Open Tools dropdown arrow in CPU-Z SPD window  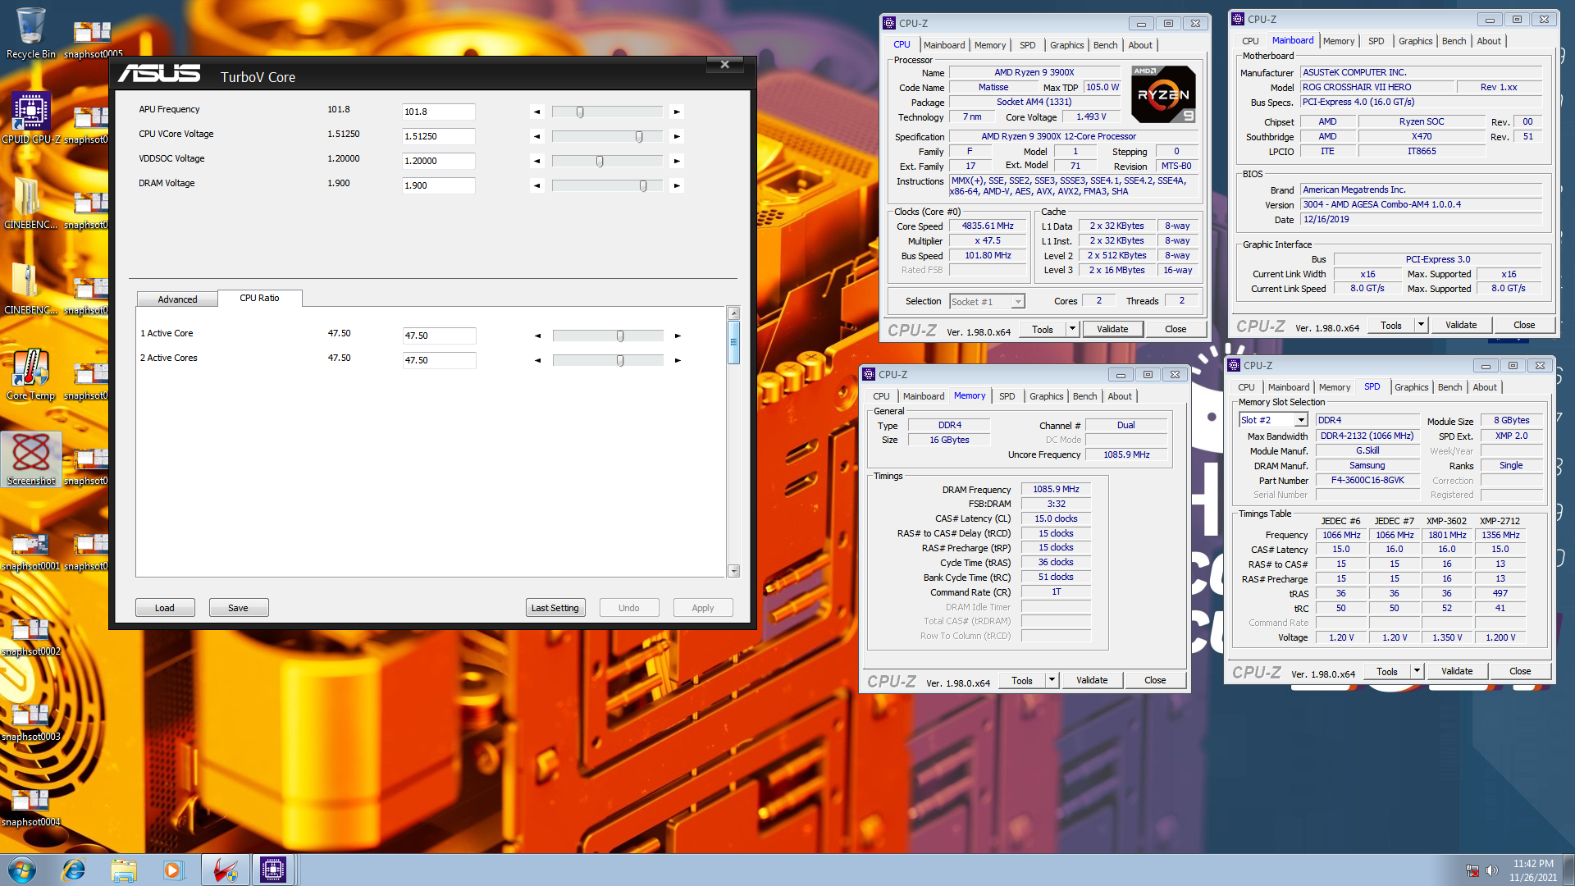pos(1417,671)
